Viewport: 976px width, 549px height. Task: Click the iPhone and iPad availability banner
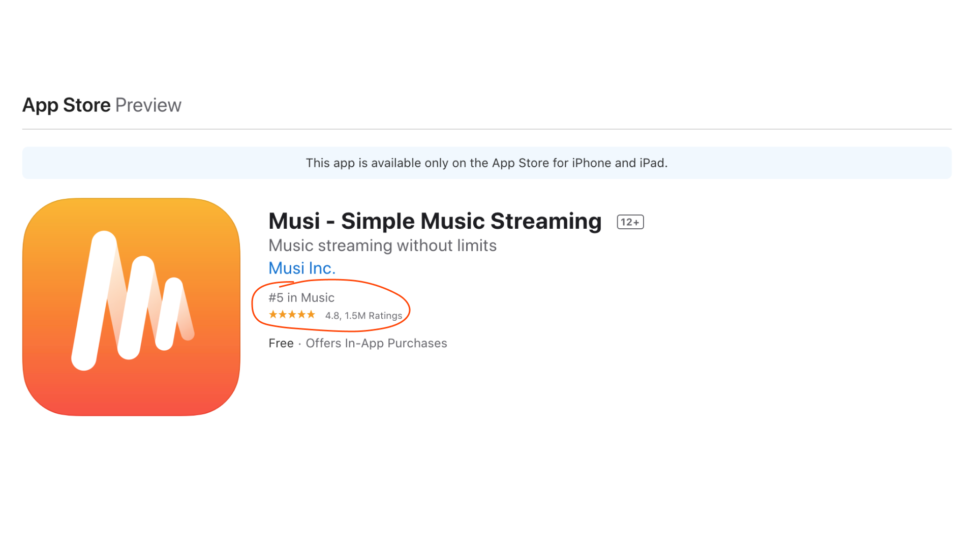pos(487,163)
